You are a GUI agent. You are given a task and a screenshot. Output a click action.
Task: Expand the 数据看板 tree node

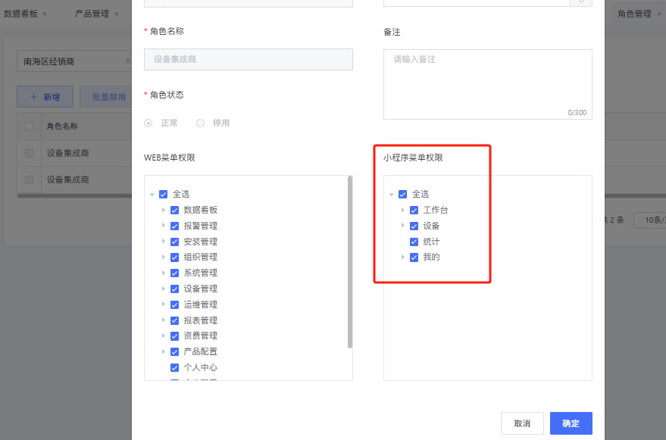(163, 211)
